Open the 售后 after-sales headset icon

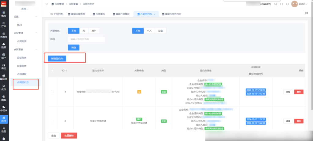(3, 67)
